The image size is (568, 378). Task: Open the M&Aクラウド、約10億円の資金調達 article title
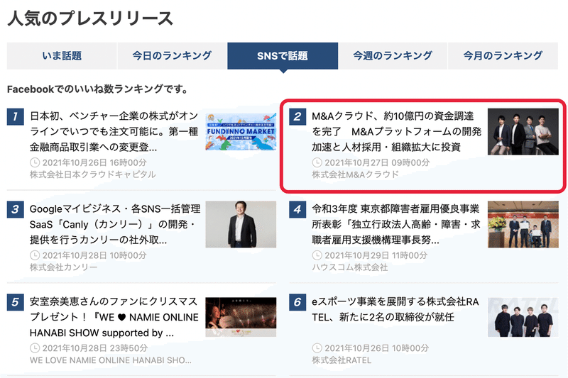point(396,131)
